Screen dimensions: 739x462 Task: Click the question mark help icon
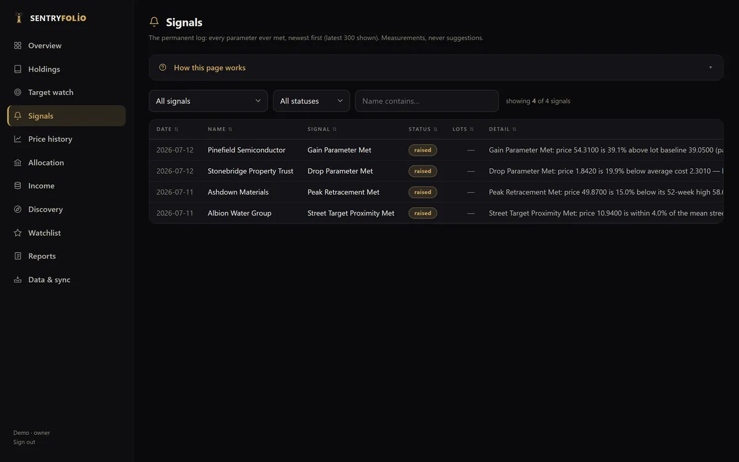(163, 68)
